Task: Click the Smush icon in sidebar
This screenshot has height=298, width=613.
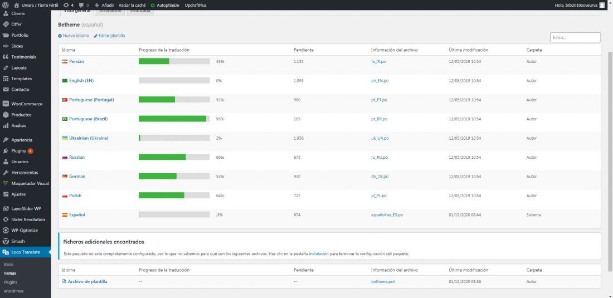Action: pos(6,241)
